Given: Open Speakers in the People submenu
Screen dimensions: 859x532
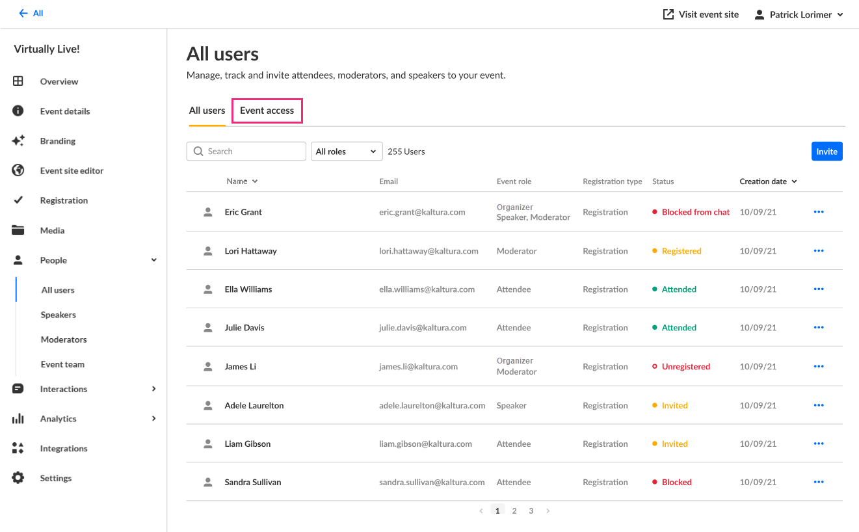Looking at the screenshot, I should pos(59,315).
